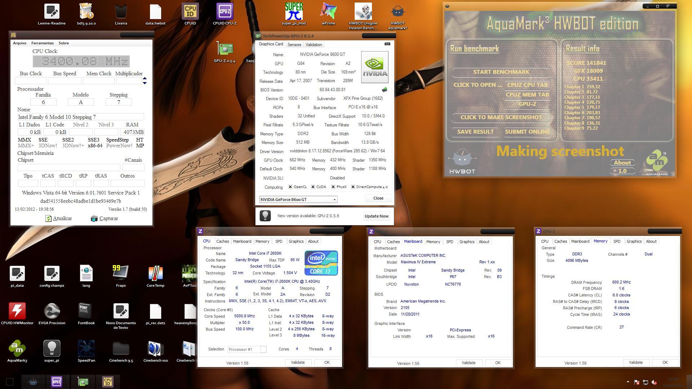Toggle the OpenCL checkbox in GPU-Z
Image resolution: width=692 pixels, height=389 pixels.
point(290,187)
